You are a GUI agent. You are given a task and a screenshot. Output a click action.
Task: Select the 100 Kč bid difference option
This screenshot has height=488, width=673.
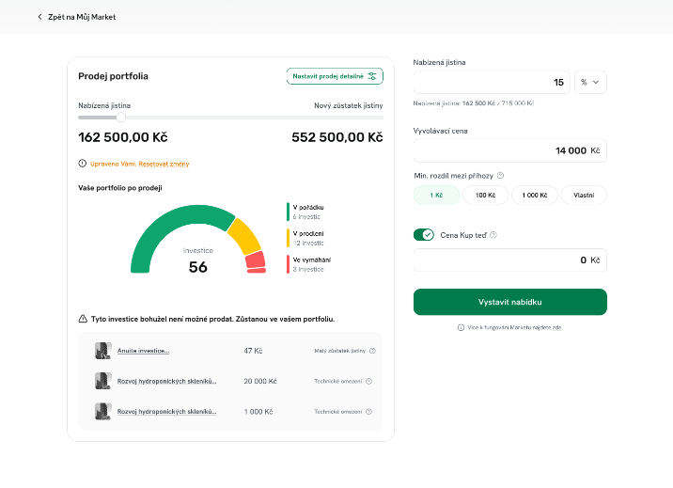coord(485,195)
